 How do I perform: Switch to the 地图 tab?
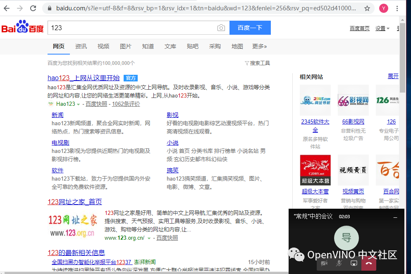click(x=237, y=46)
